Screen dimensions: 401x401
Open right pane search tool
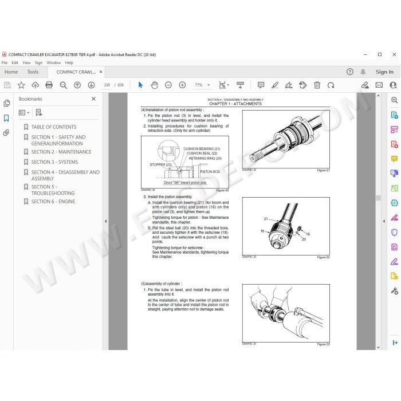tap(394, 100)
